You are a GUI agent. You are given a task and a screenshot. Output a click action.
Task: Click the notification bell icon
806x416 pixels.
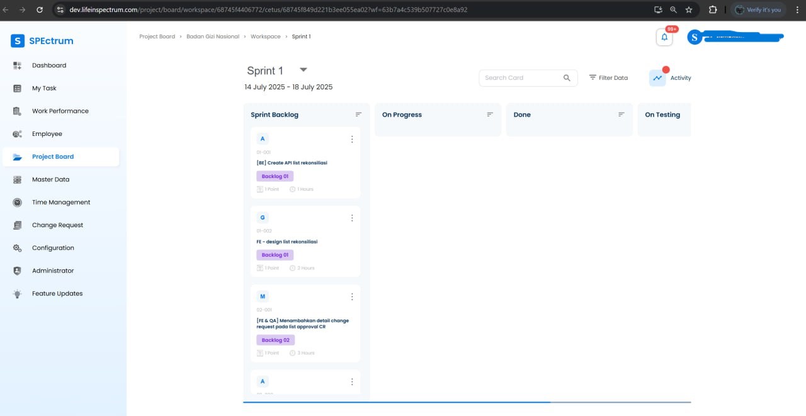[x=664, y=38]
